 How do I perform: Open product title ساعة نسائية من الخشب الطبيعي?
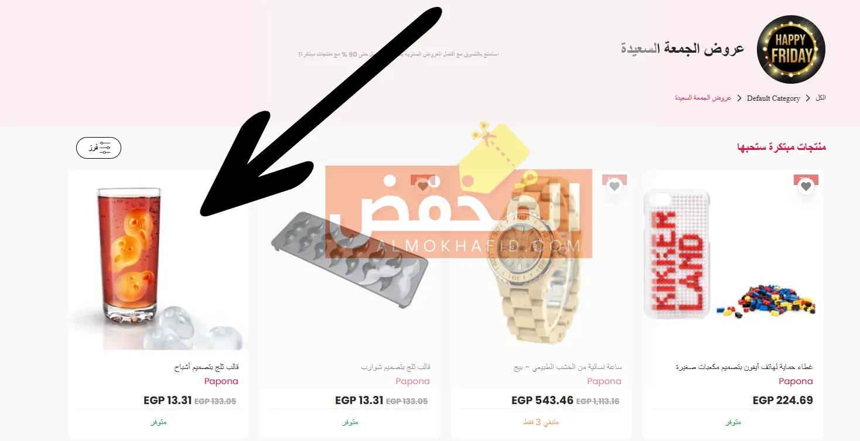coord(567,367)
